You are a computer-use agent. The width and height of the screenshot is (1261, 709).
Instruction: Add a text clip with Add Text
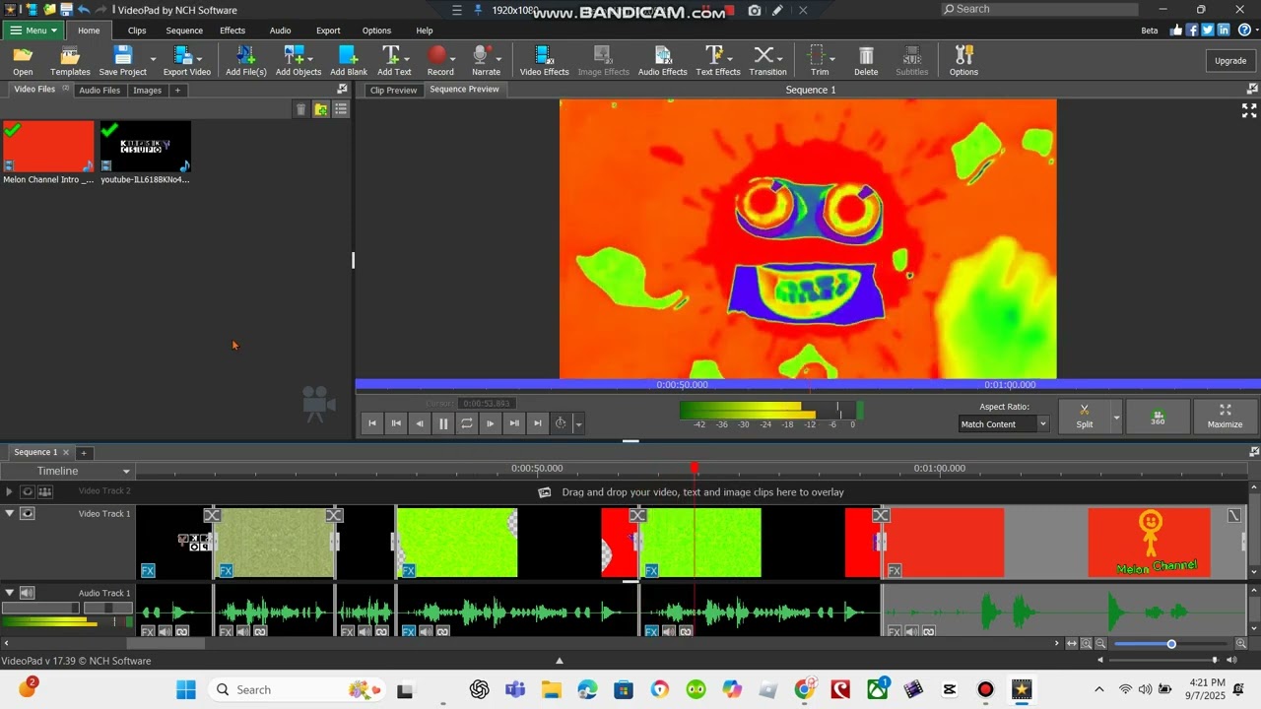point(393,60)
